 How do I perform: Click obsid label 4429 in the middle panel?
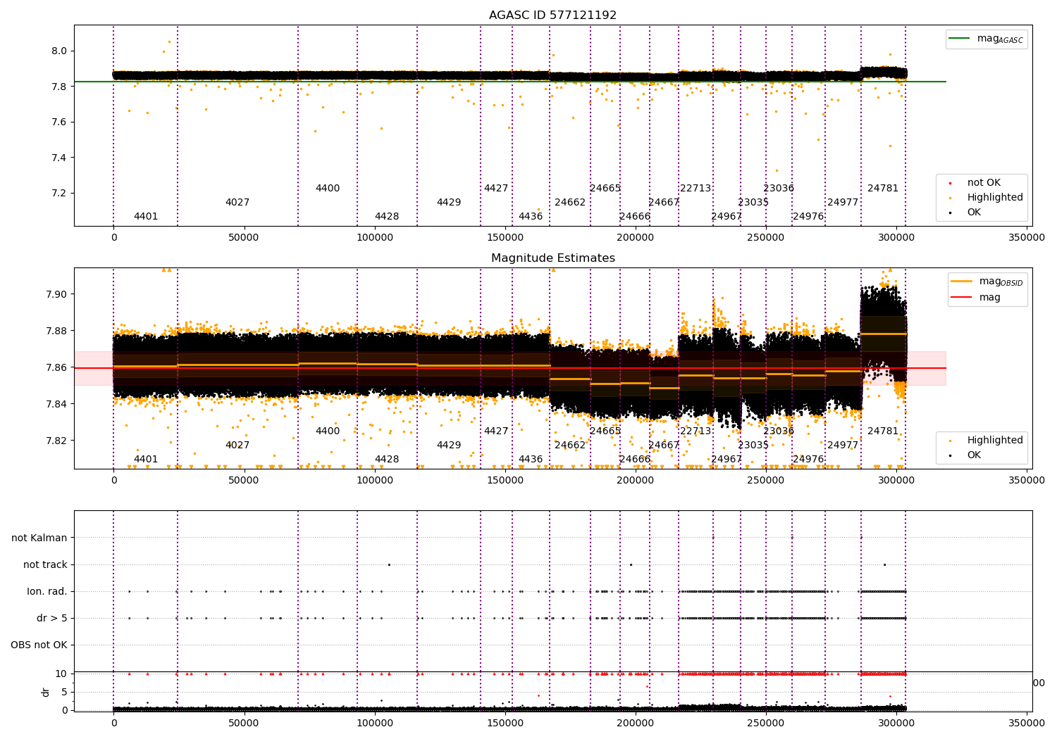coord(449,446)
